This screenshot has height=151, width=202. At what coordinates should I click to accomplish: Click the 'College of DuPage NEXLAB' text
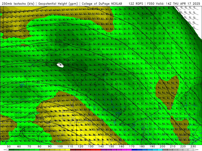point(102,4)
